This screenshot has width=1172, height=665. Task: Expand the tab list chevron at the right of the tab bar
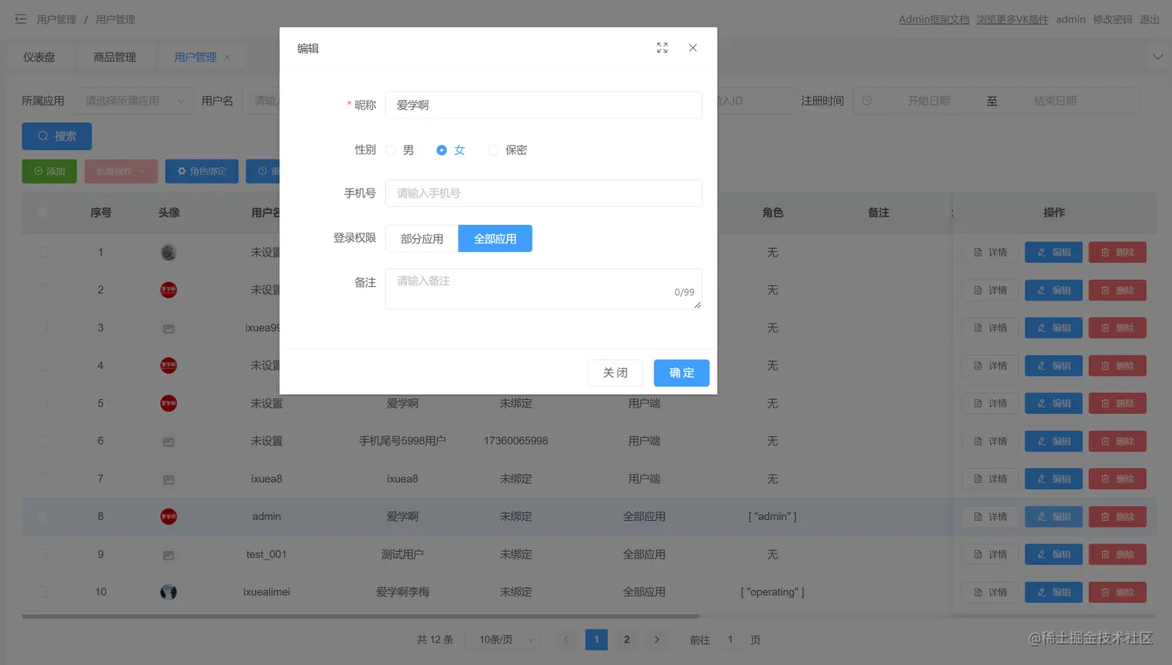click(1157, 57)
